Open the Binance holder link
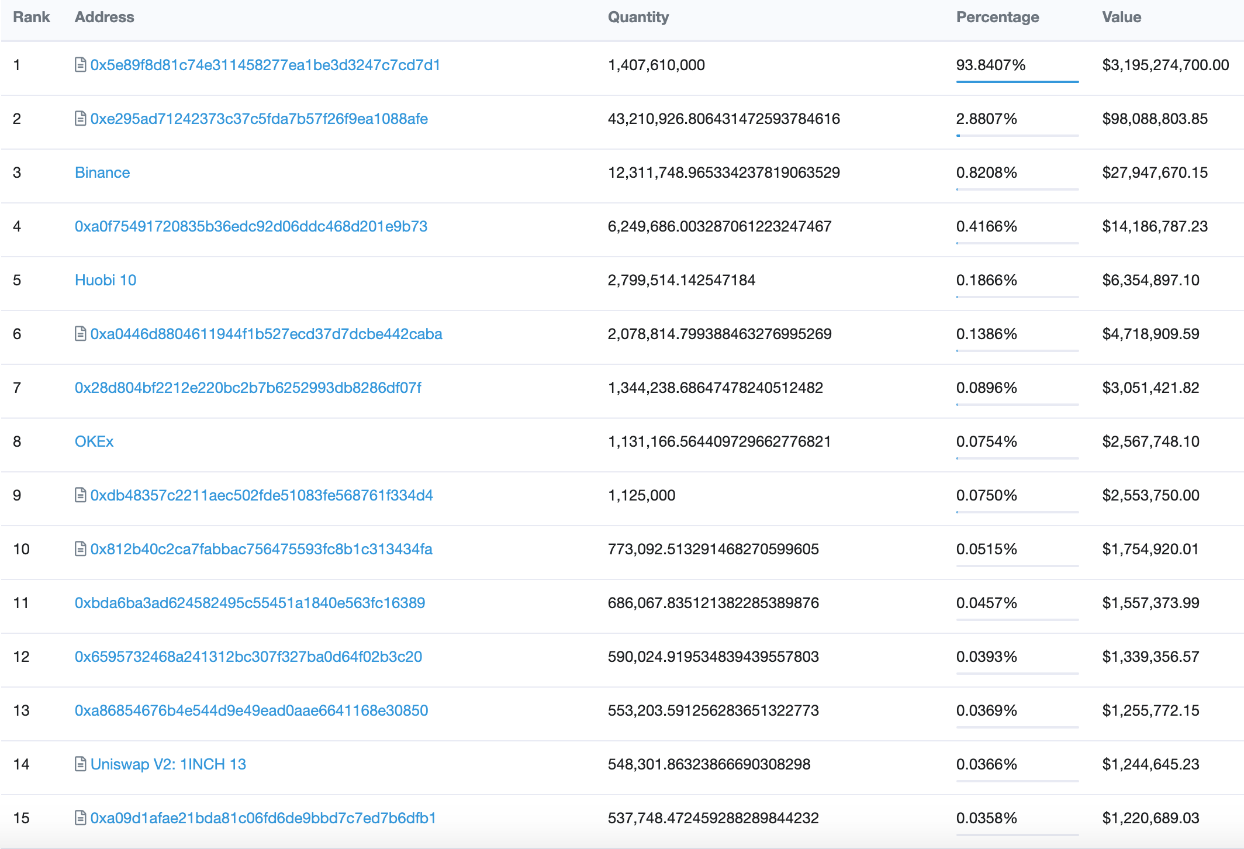This screenshot has height=849, width=1244. click(x=102, y=172)
